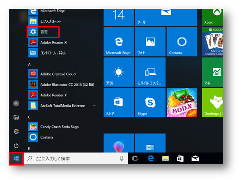Open the Microsoft Edge tile

[119, 42]
